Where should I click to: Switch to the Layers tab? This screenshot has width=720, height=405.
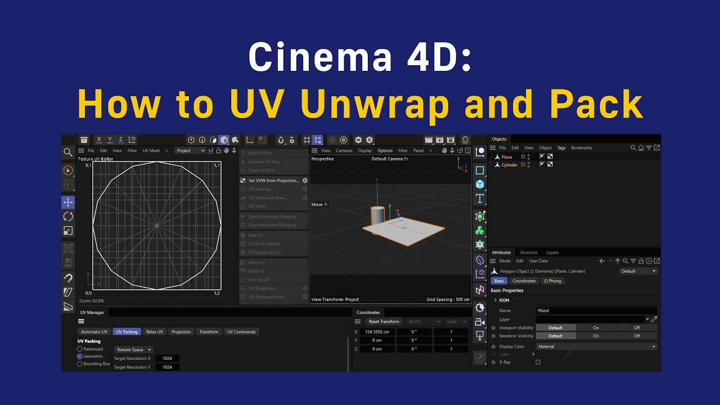point(553,253)
